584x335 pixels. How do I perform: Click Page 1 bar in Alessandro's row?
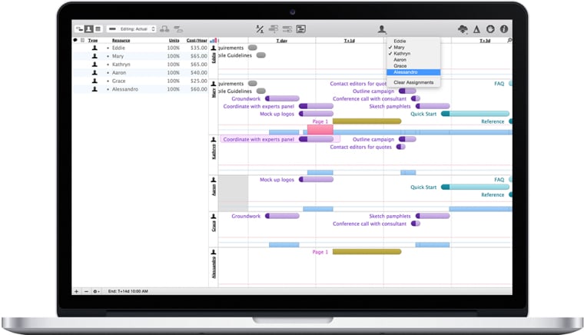[367, 252]
